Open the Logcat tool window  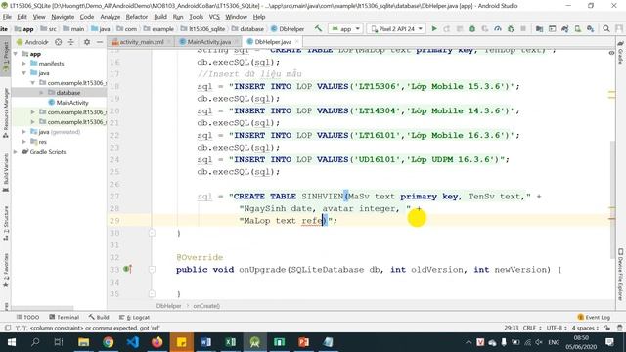click(x=134, y=317)
